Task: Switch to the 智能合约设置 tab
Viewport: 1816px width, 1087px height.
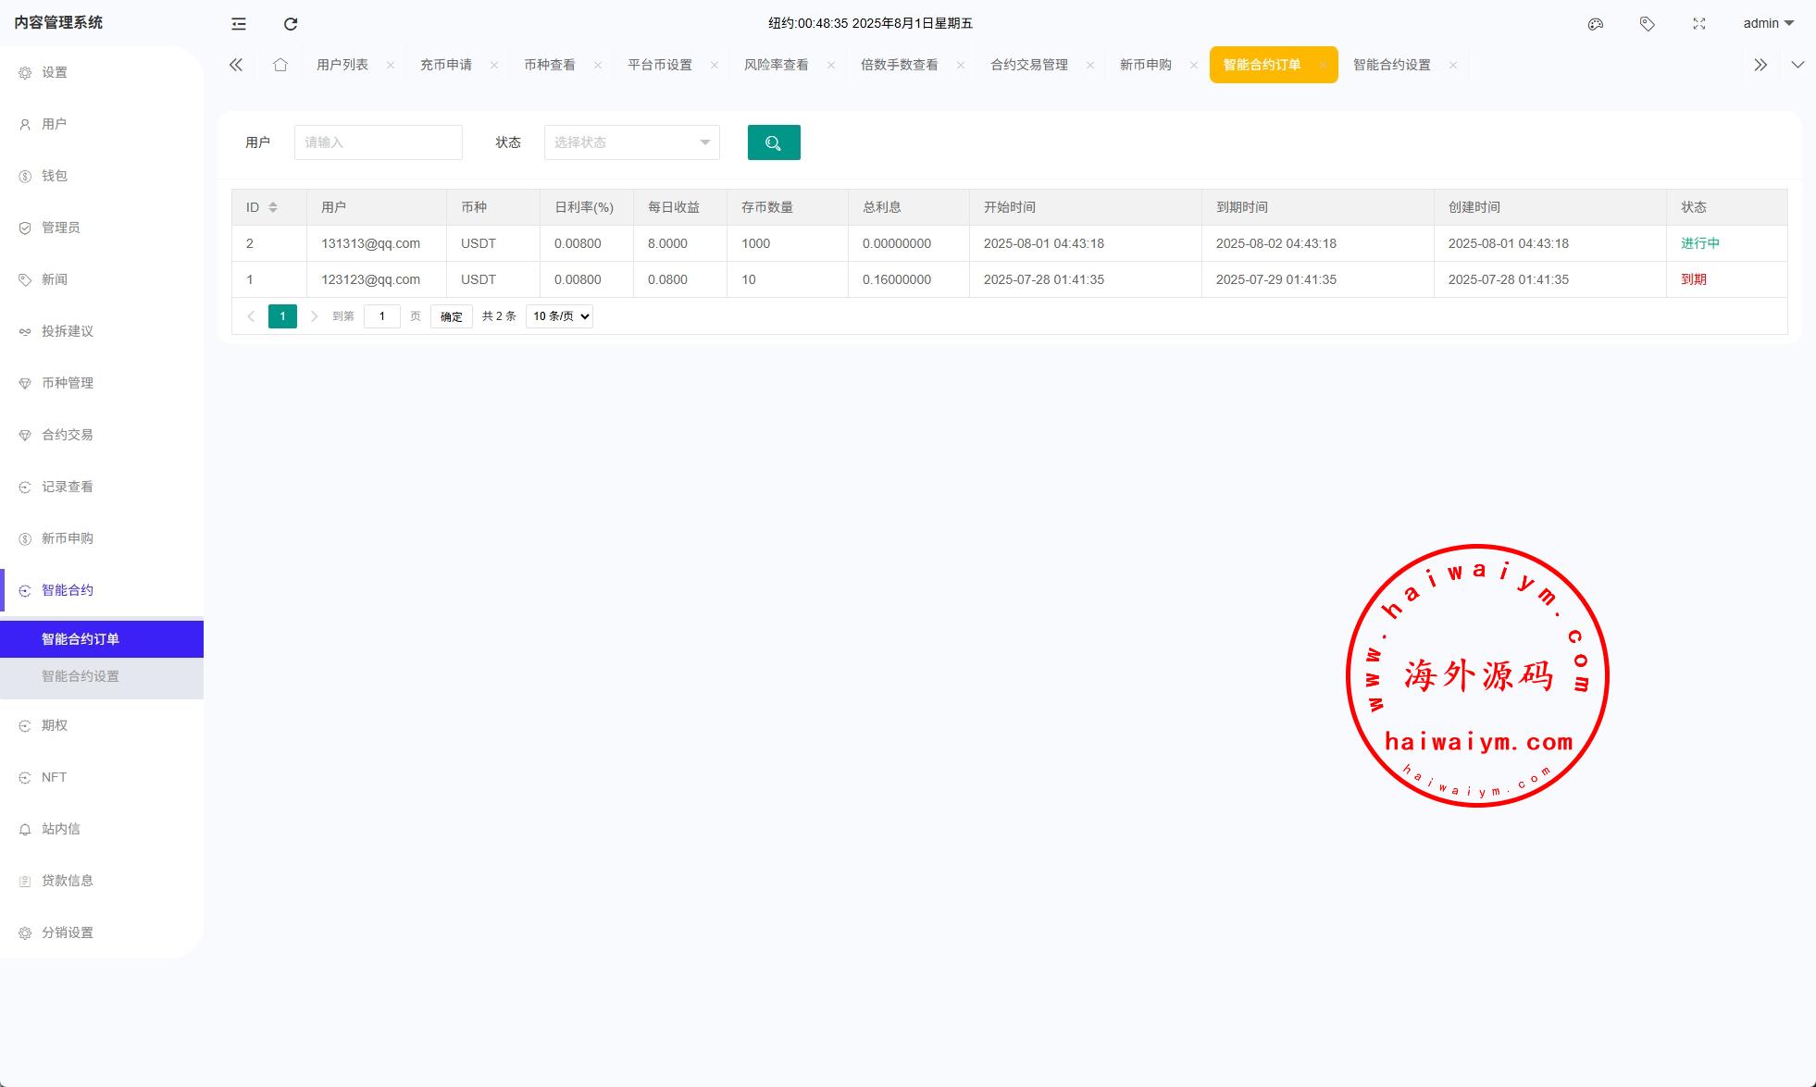Action: coord(1391,65)
